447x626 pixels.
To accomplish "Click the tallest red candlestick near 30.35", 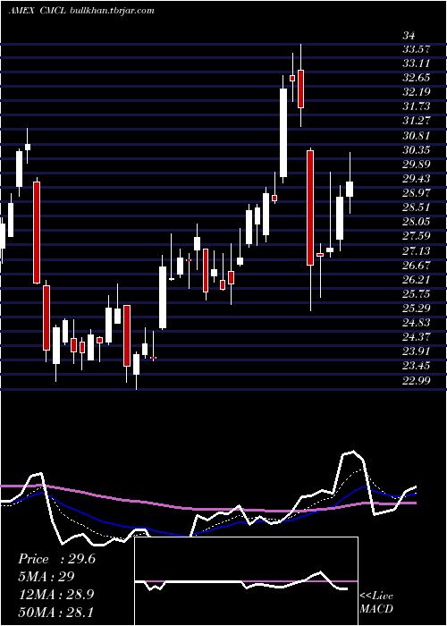I will [x=310, y=207].
